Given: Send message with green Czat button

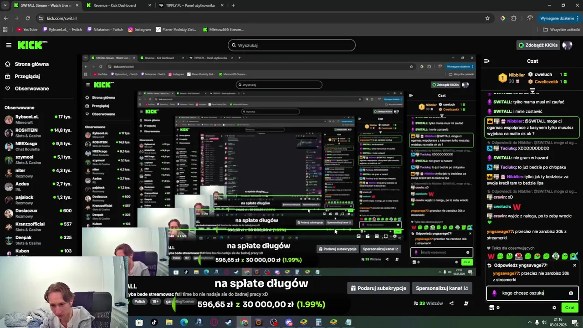Looking at the screenshot, I should 570,308.
